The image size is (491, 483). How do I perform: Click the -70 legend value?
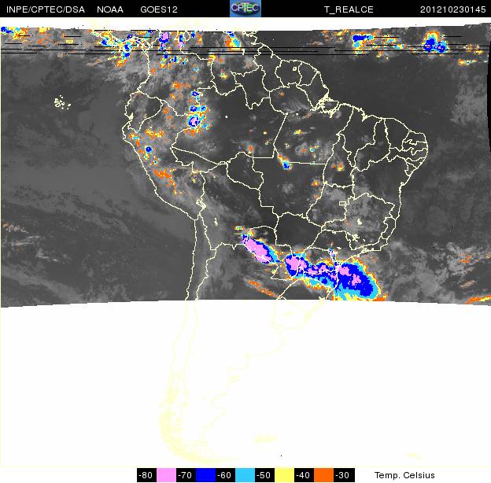[x=186, y=475]
